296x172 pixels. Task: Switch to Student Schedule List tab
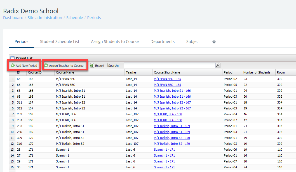point(60,42)
